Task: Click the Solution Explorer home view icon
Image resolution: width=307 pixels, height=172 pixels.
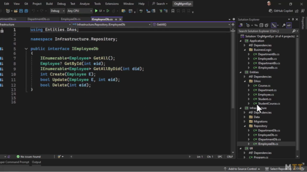Action: 241,25
